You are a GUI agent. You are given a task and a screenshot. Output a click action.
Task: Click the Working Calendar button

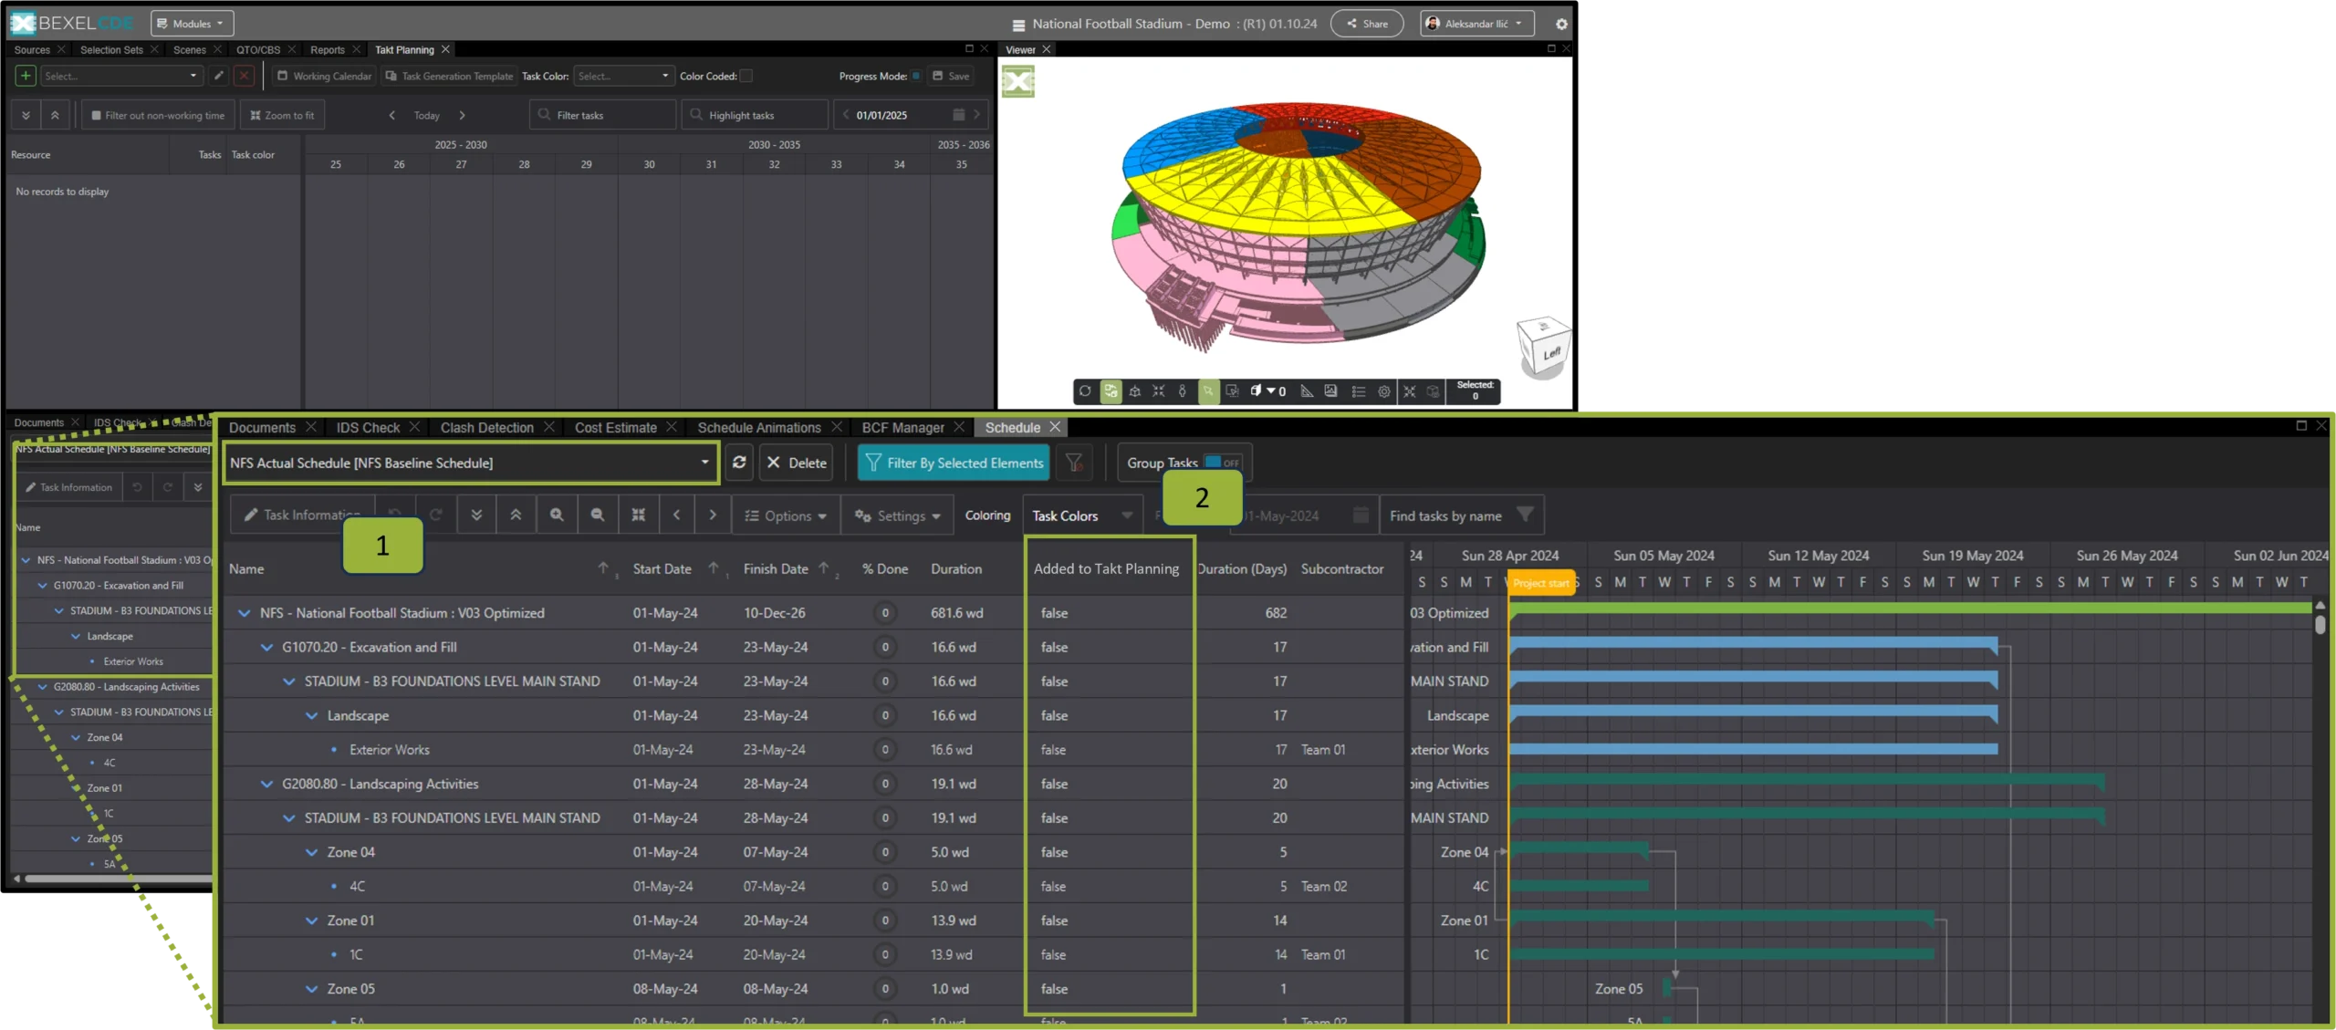pyautogui.click(x=325, y=76)
